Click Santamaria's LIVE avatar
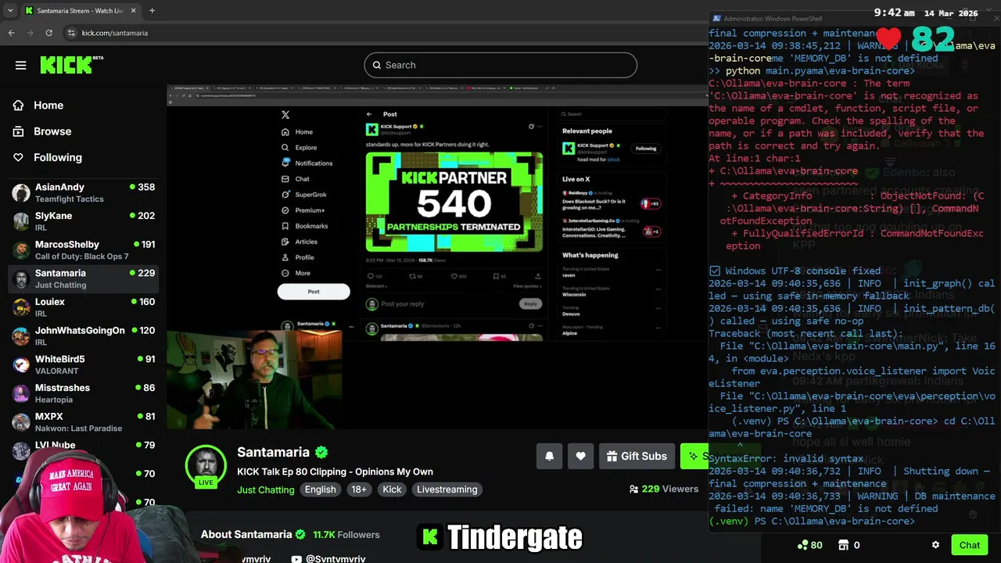1001x563 pixels. point(206,466)
